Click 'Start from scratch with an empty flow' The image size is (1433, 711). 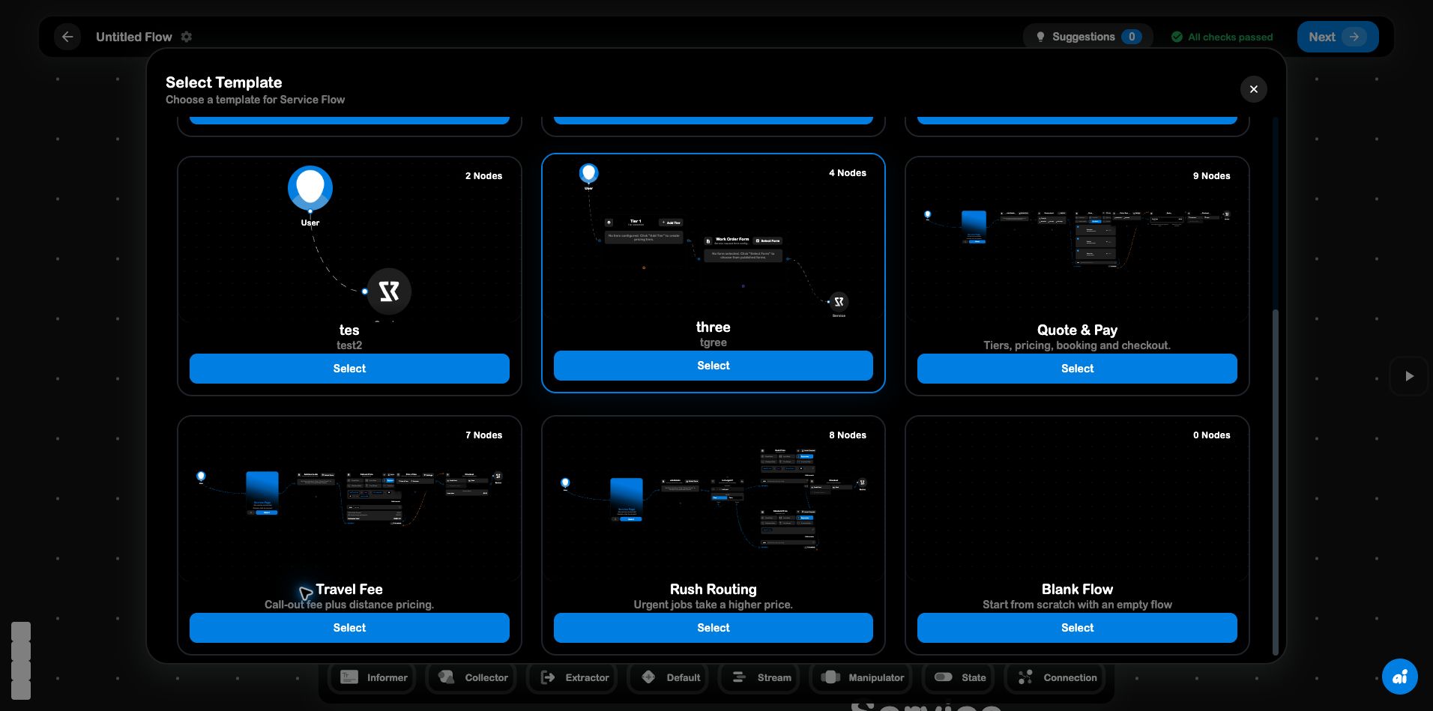tap(1077, 605)
